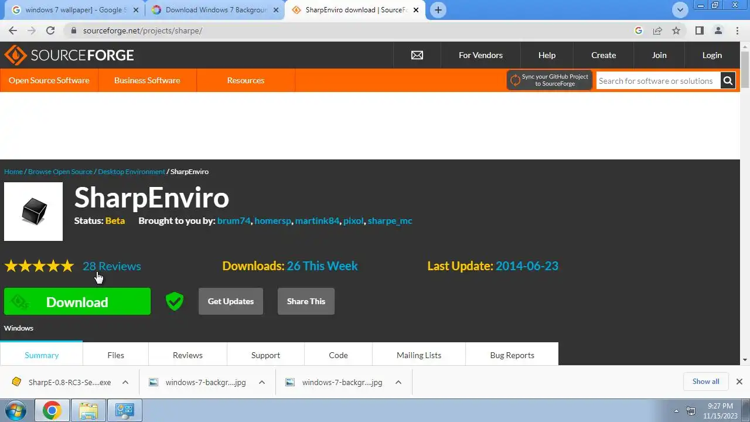Open a new browser tab
Screen dimensions: 750x422
(x=438, y=10)
